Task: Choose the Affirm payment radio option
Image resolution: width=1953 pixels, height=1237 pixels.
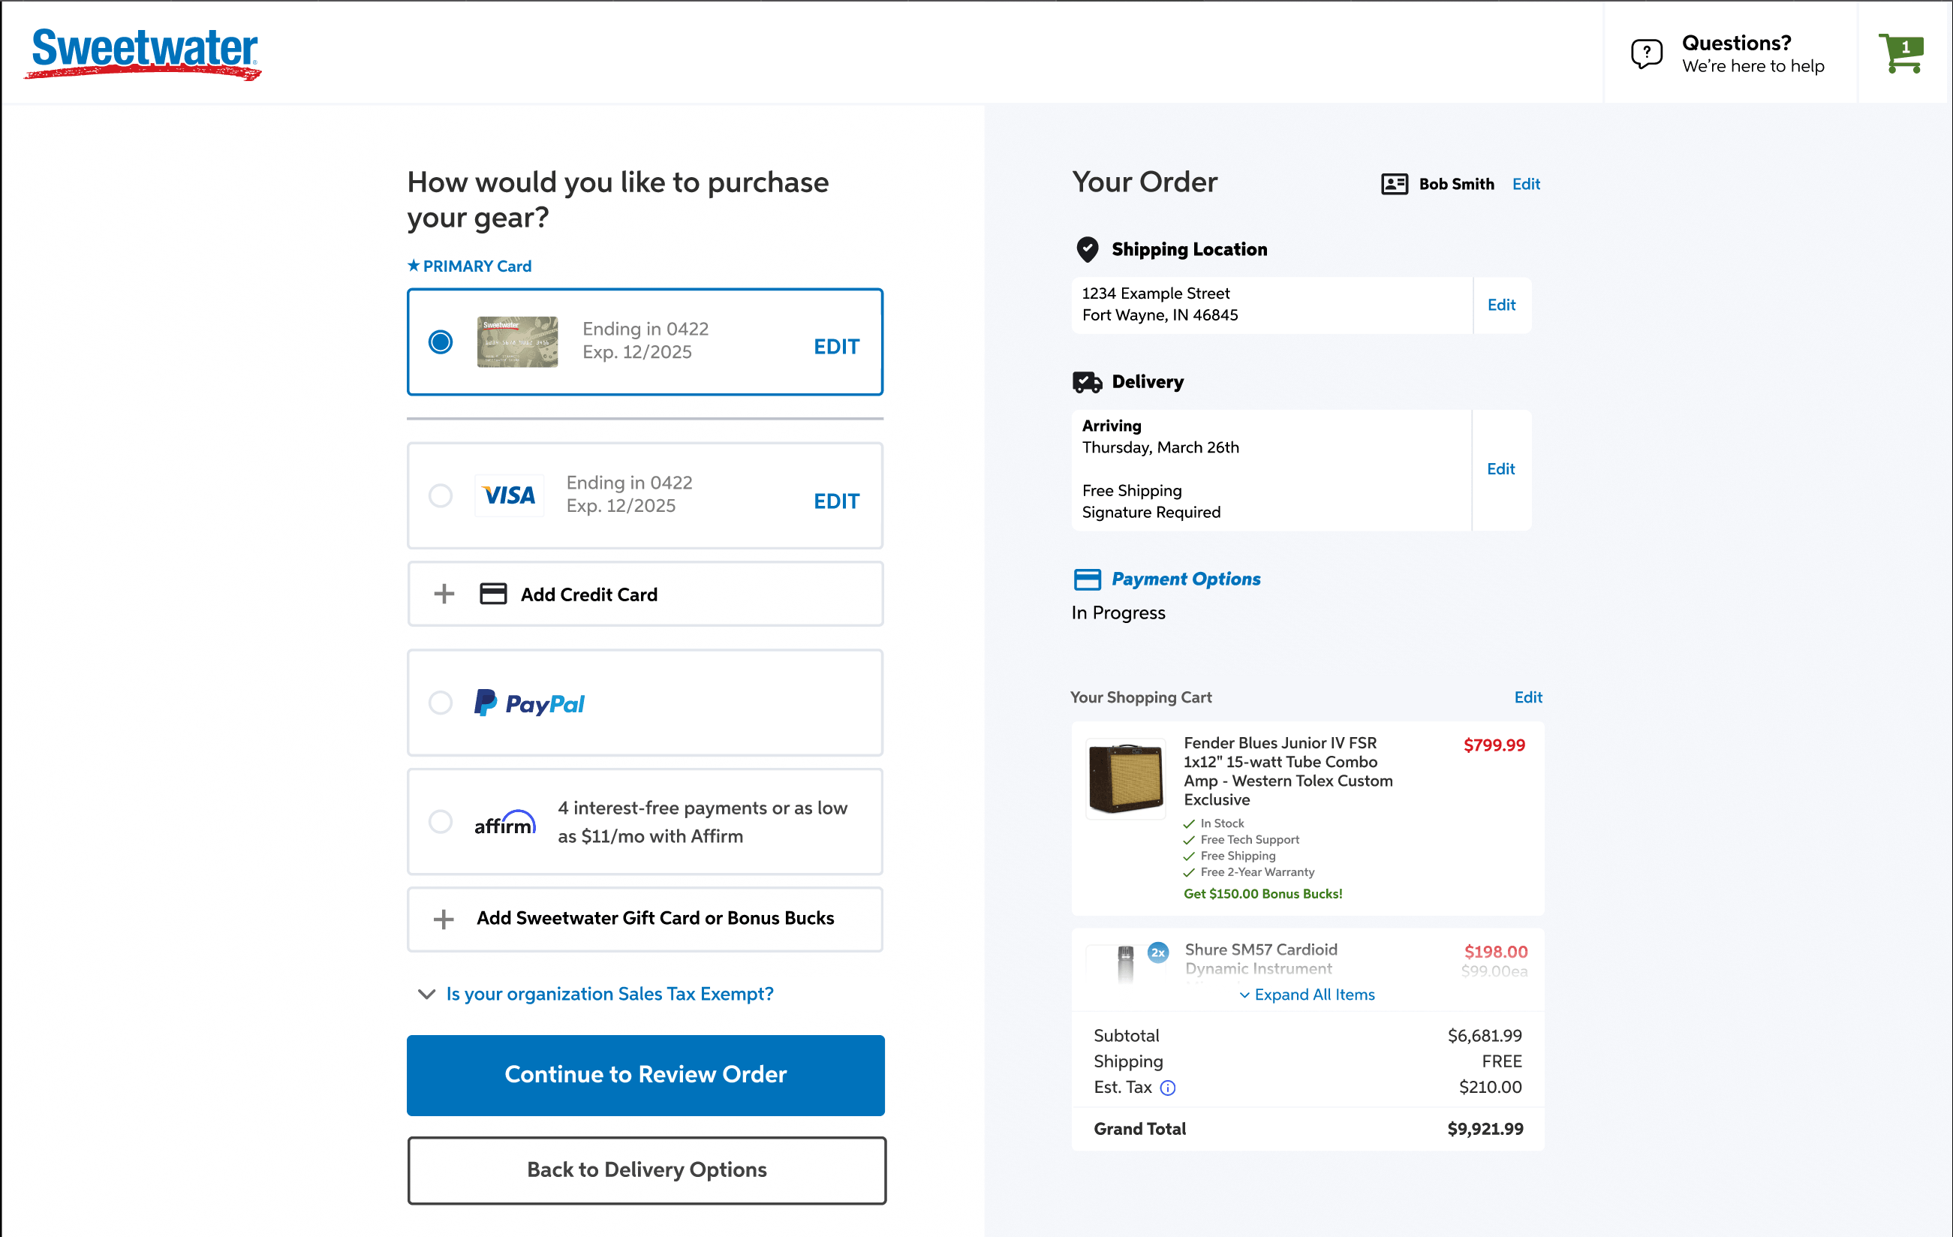Action: pyautogui.click(x=441, y=822)
